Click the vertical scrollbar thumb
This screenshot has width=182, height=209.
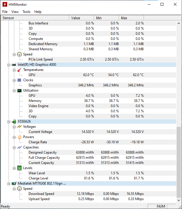point(179,161)
